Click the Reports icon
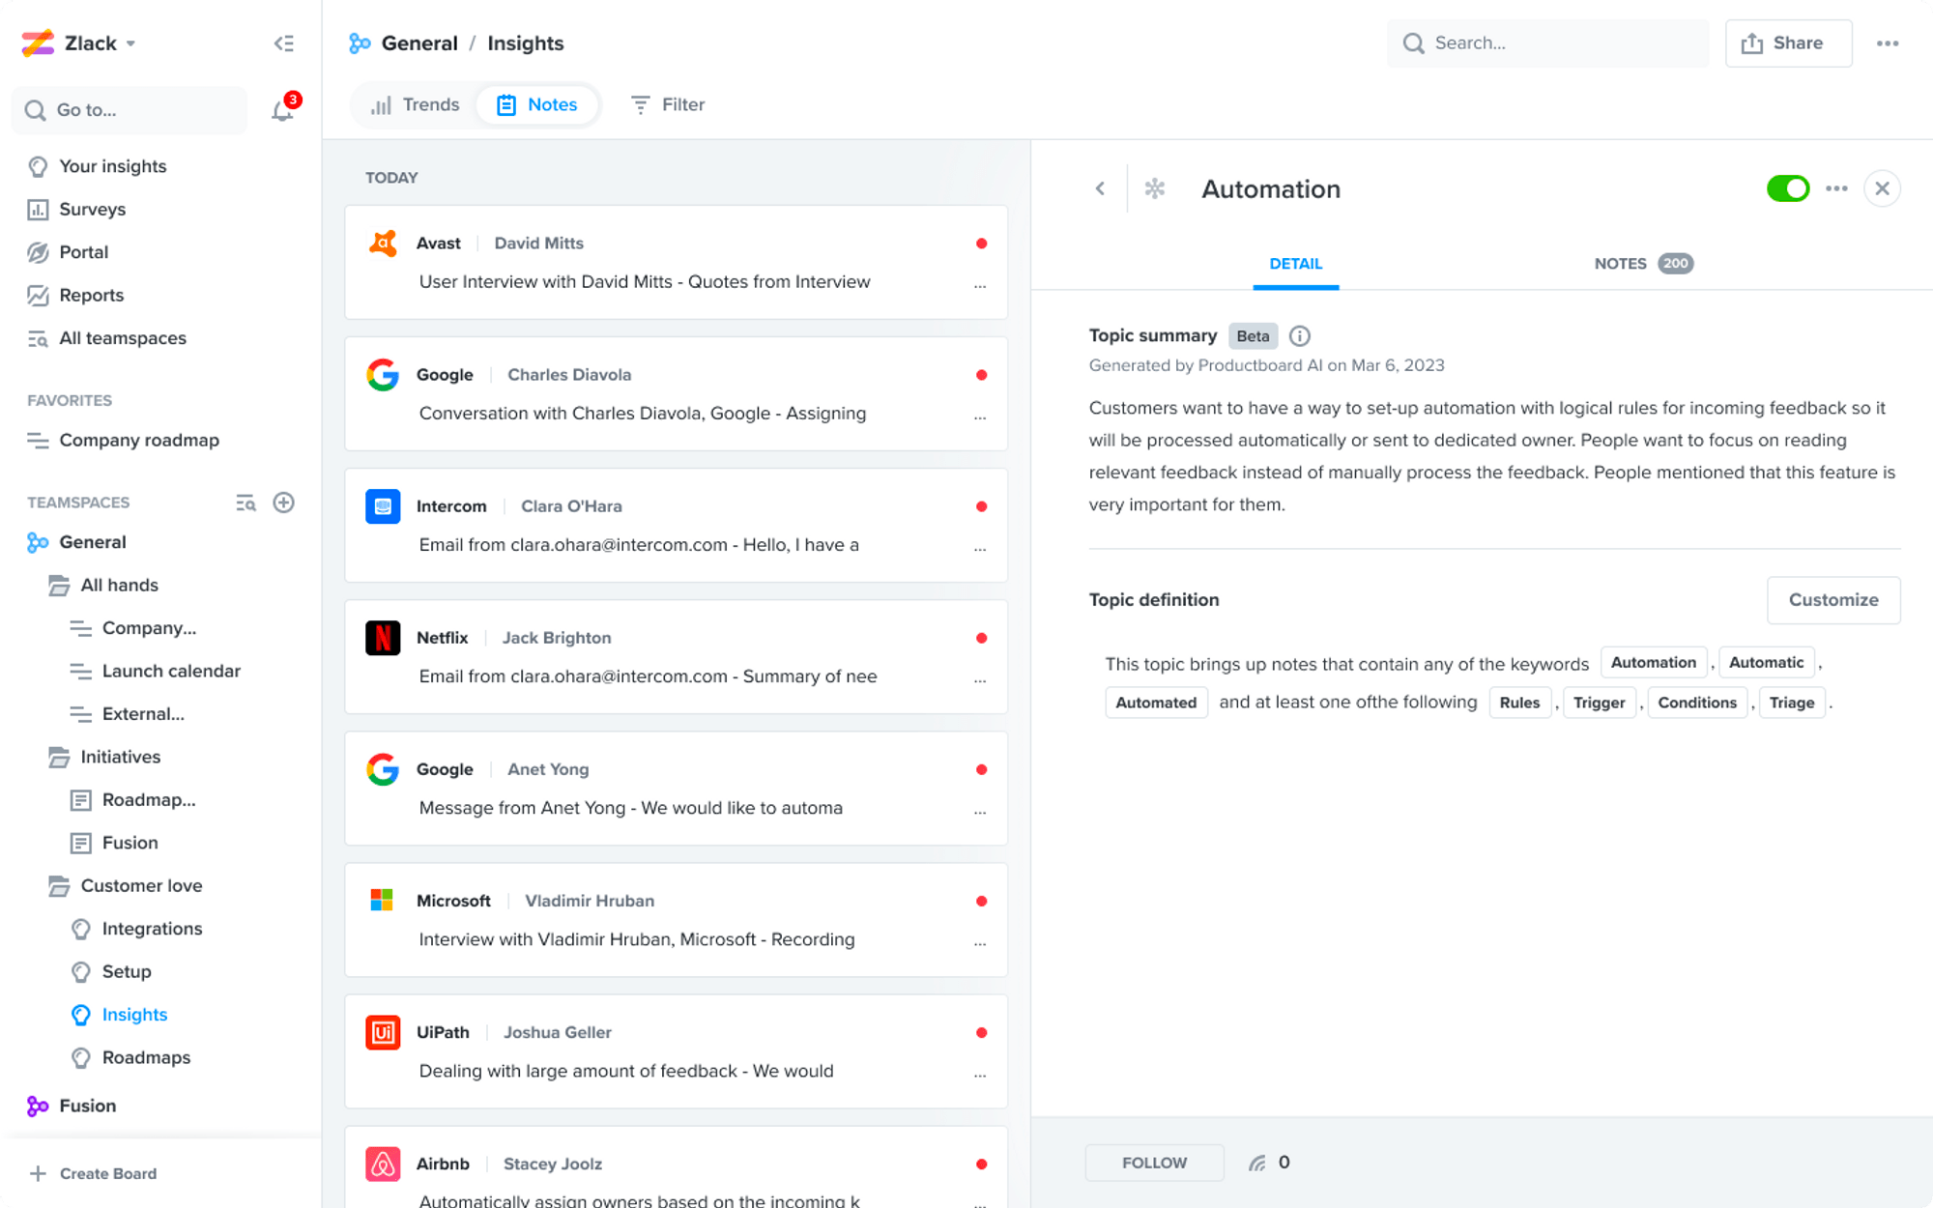Viewport: 1933px width, 1208px height. pyautogui.click(x=38, y=295)
